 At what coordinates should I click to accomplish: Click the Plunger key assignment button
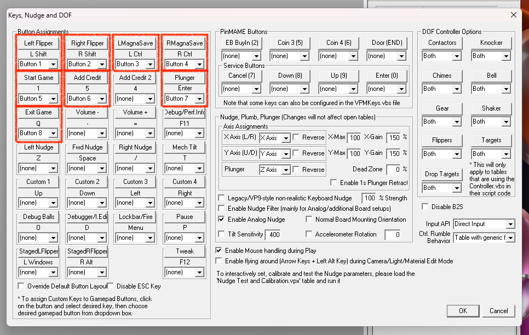[185, 78]
